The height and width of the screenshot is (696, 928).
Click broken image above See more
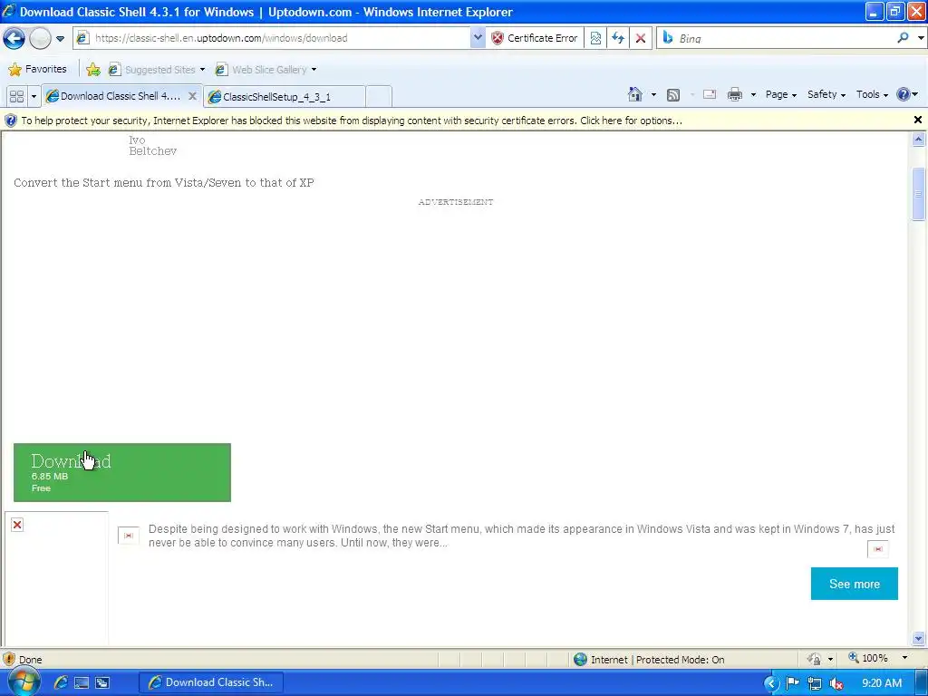(877, 548)
